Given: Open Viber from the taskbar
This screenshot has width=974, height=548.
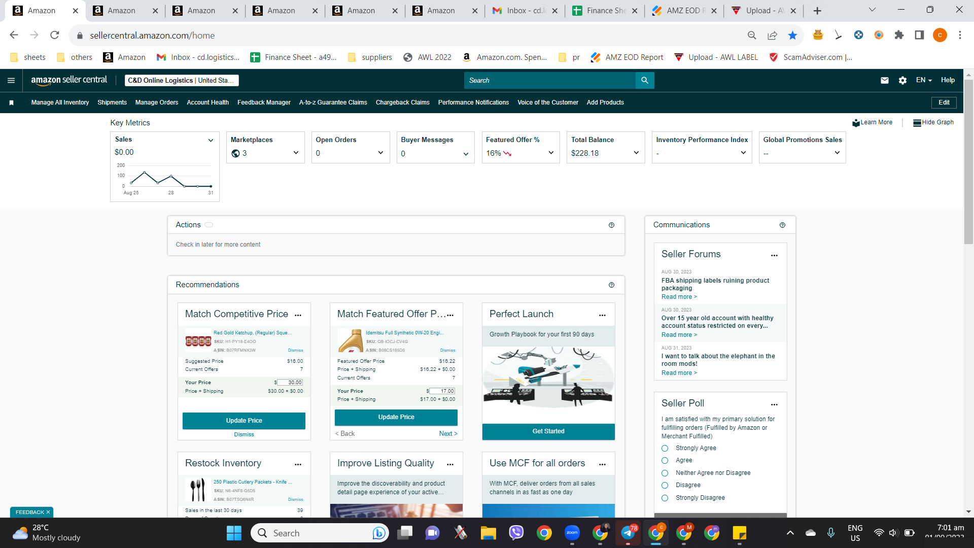Looking at the screenshot, I should (x=516, y=533).
